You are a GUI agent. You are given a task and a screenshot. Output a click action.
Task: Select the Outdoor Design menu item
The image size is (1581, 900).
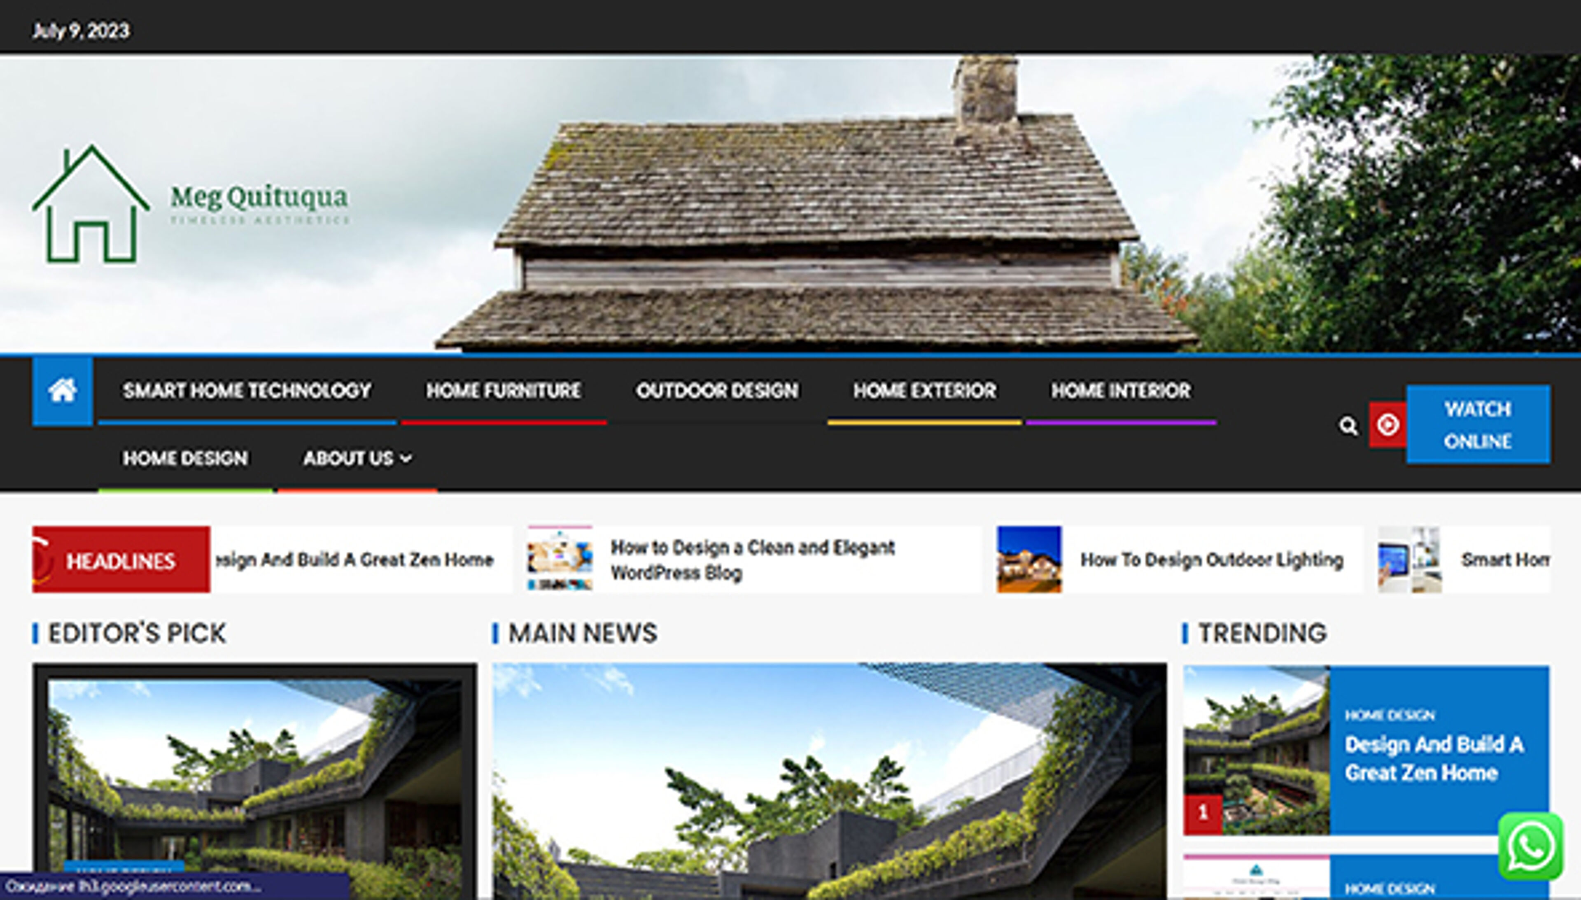point(717,391)
